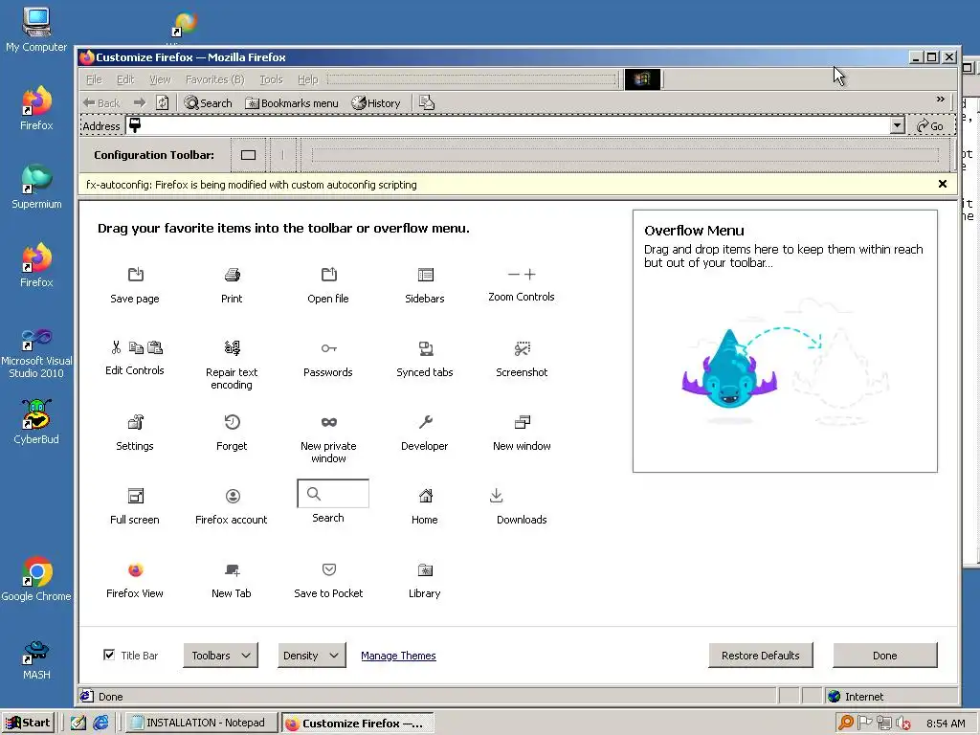Click the Search toolbar button
This screenshot has width=980, height=735.
(208, 103)
